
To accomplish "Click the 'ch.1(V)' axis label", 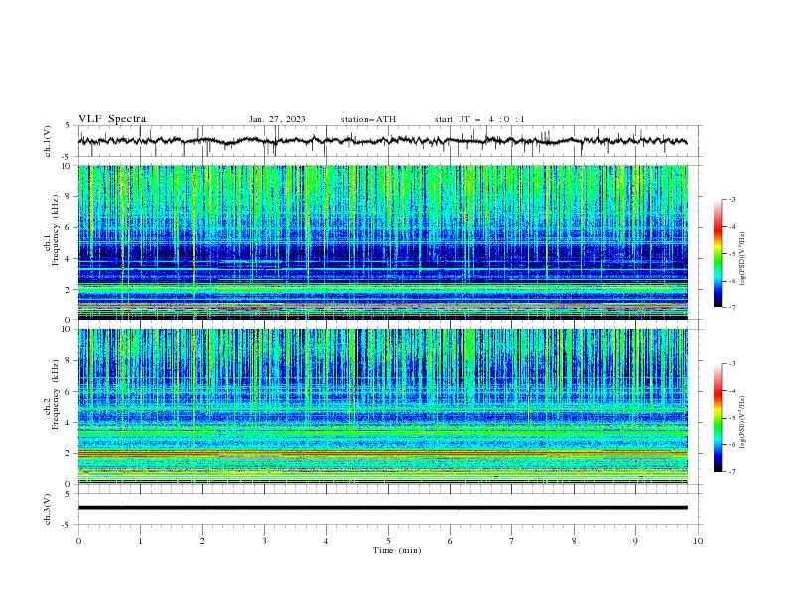I will point(48,141).
